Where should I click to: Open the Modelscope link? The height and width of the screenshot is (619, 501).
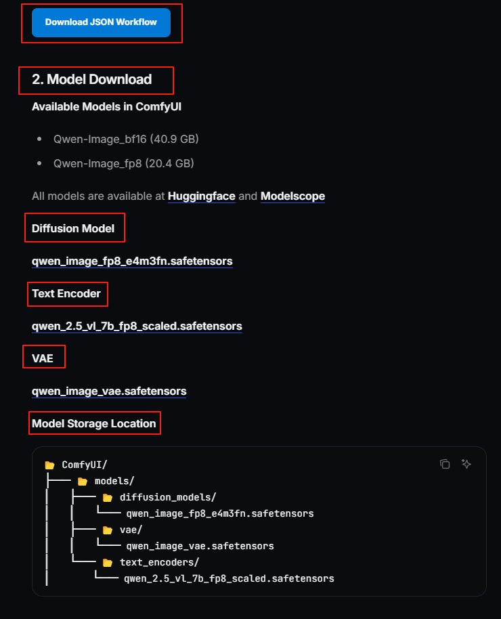pyautogui.click(x=292, y=196)
